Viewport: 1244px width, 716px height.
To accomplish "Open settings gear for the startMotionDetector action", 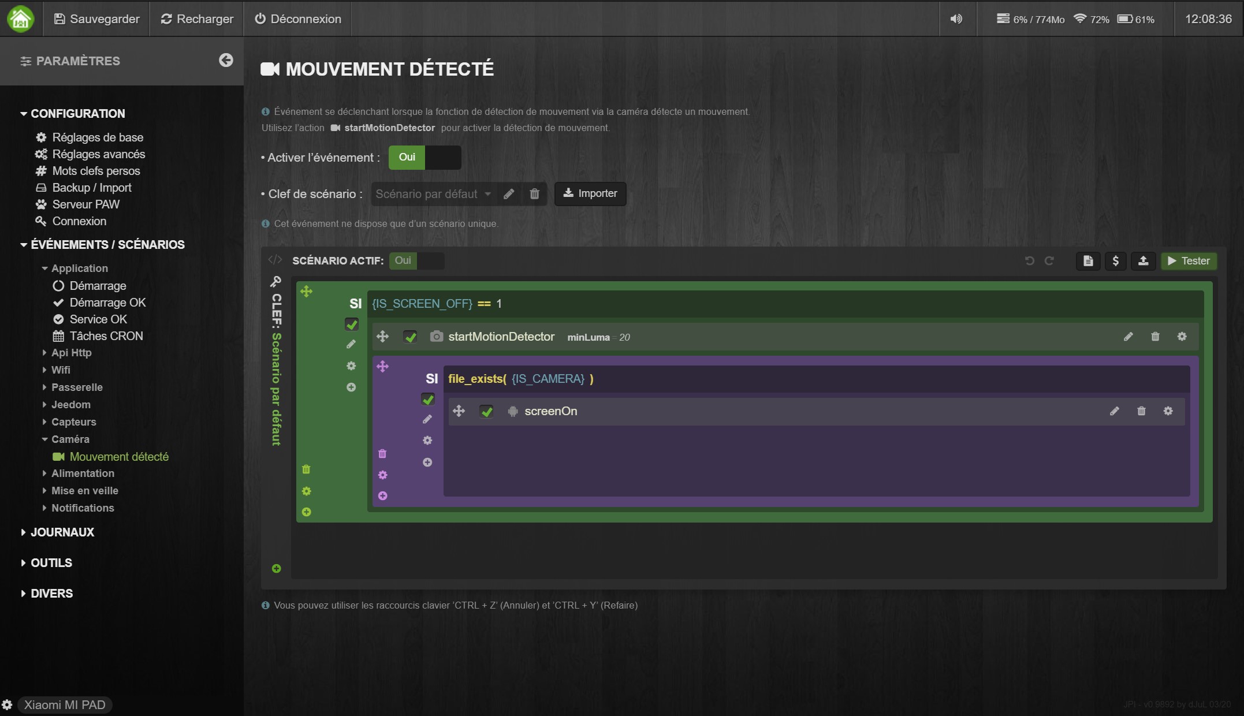I will (1182, 337).
